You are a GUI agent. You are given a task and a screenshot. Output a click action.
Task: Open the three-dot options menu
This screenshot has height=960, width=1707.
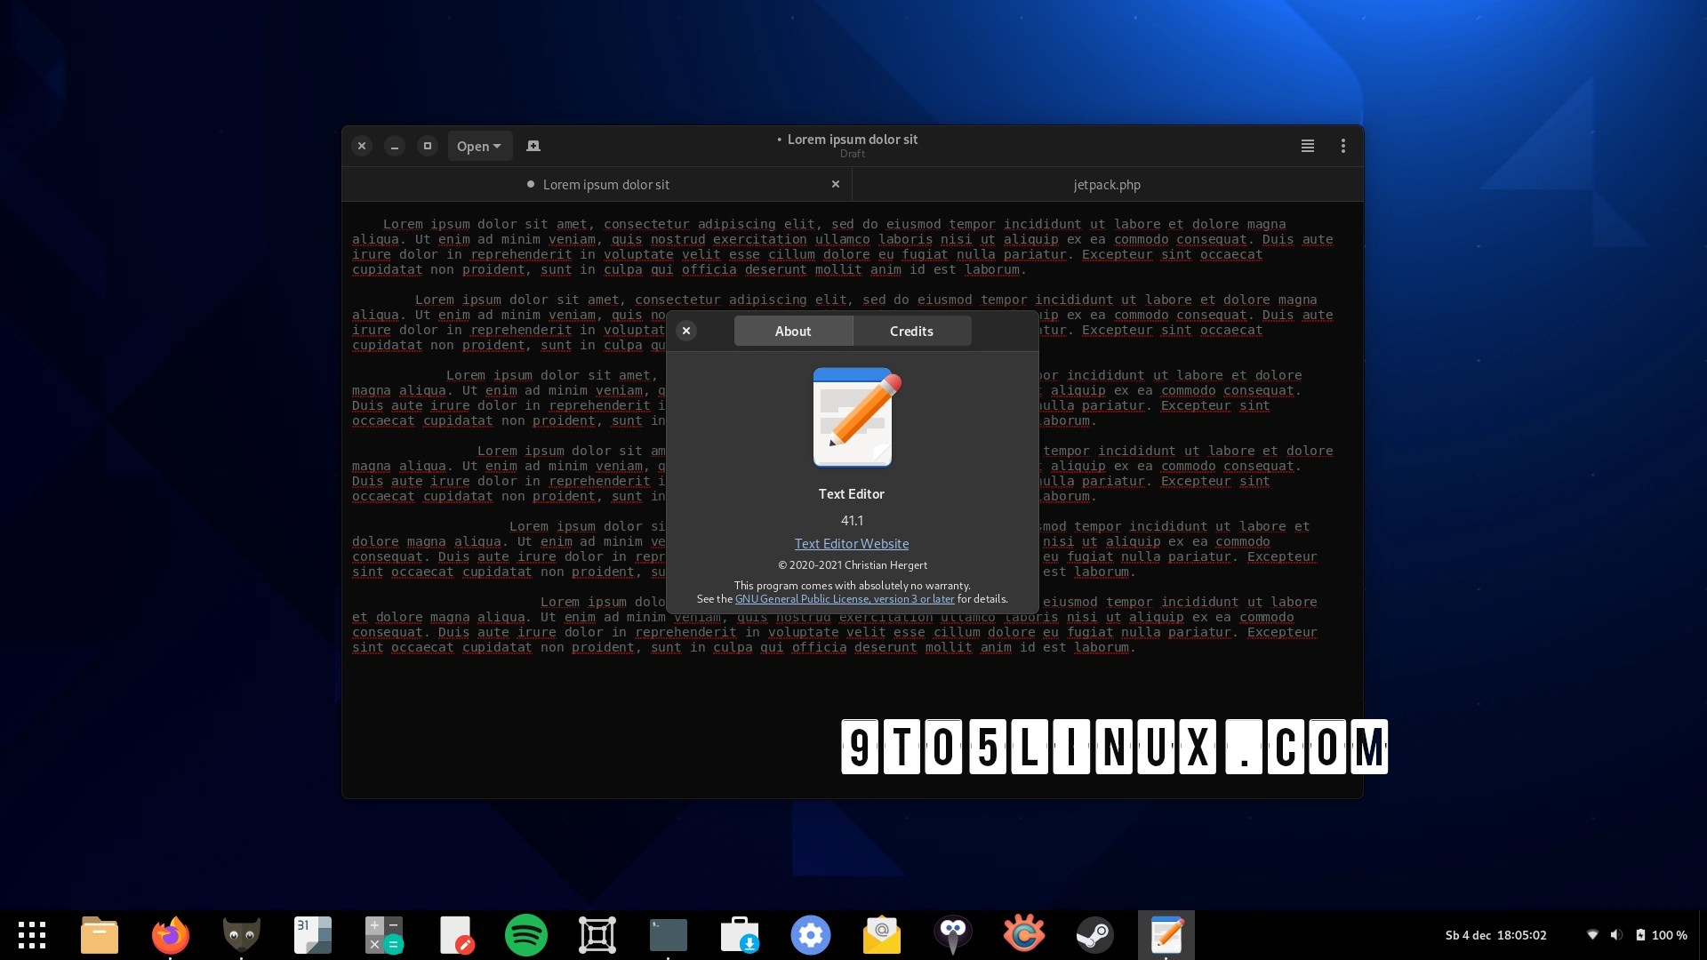pyautogui.click(x=1342, y=146)
